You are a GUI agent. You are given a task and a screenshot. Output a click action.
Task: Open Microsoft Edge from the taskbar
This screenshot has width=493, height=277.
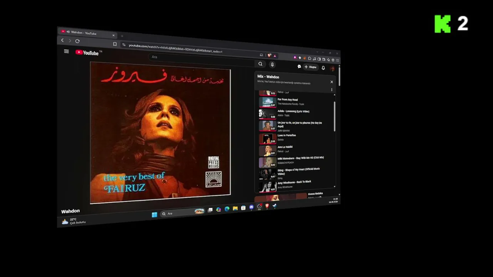click(x=227, y=209)
